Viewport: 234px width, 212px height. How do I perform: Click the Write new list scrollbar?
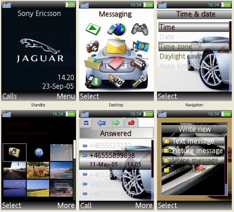tap(226, 165)
